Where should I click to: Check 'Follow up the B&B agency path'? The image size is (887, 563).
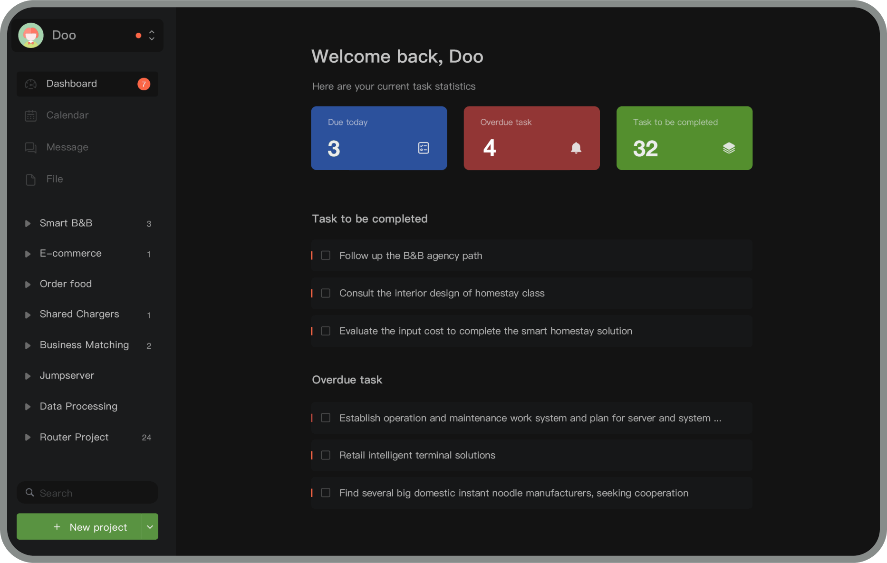pos(326,256)
